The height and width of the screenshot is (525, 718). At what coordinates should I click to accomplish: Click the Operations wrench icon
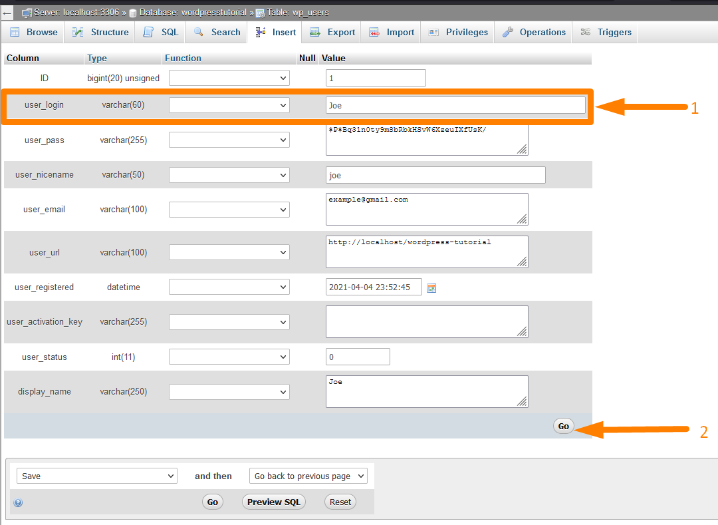coord(507,32)
